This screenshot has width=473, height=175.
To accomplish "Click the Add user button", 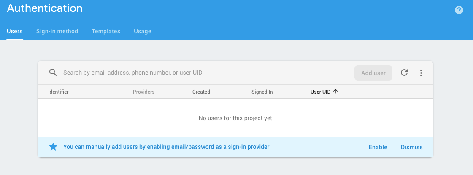I will pos(373,73).
